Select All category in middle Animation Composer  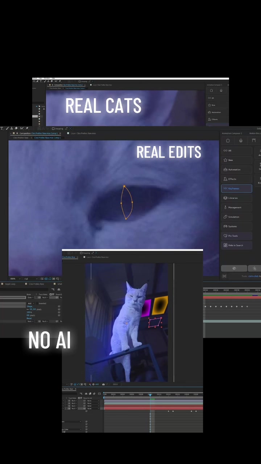pyautogui.click(x=236, y=150)
